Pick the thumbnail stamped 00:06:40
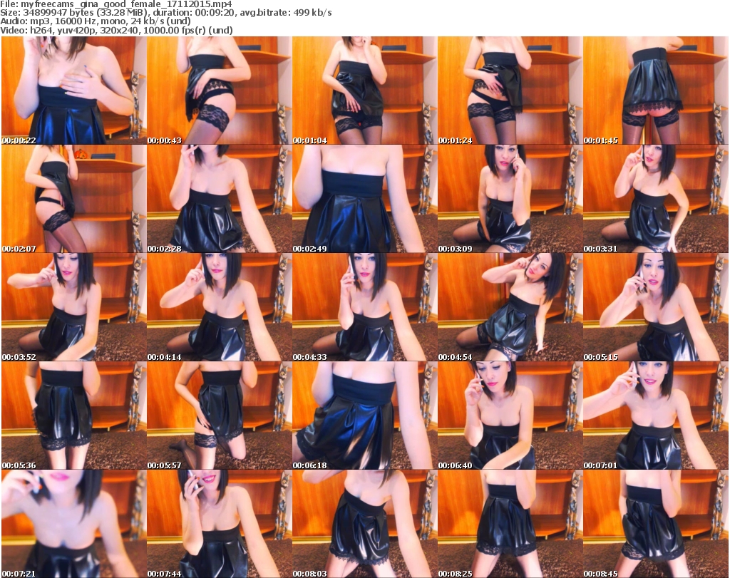Viewport: 730px width, 578px height. click(510, 416)
